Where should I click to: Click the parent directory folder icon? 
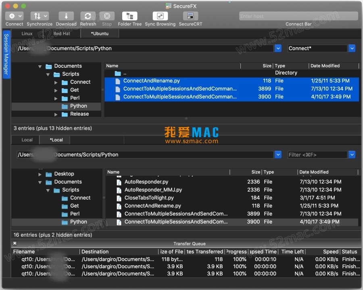(x=118, y=73)
